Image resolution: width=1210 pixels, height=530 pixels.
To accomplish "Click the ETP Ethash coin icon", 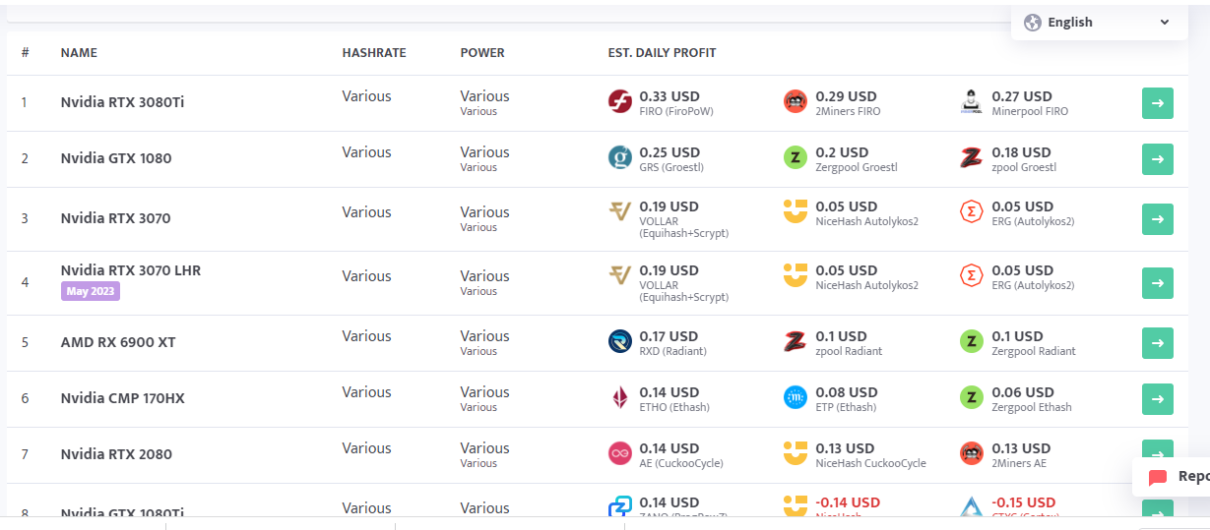I will pyautogui.click(x=795, y=397).
